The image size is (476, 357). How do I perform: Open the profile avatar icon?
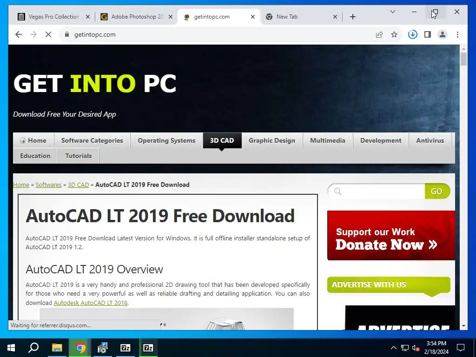coord(443,34)
